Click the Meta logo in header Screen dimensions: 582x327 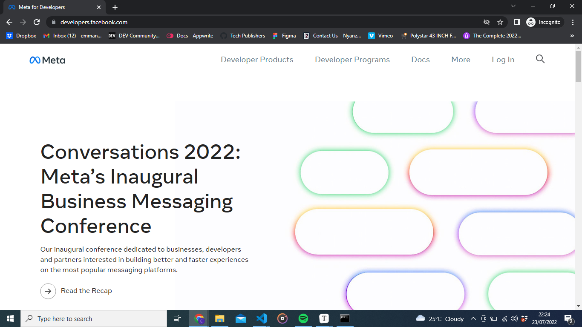tap(47, 60)
